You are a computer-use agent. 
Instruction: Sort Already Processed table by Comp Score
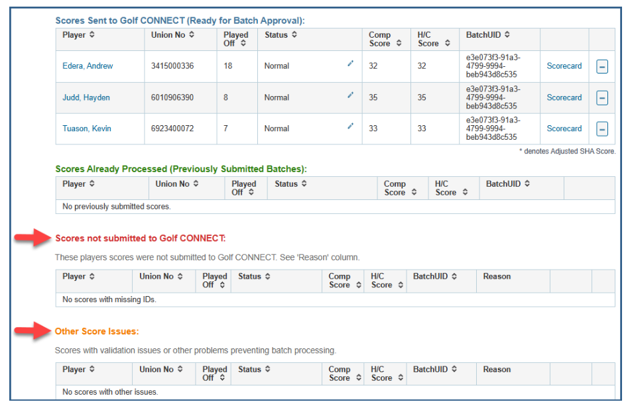point(414,192)
